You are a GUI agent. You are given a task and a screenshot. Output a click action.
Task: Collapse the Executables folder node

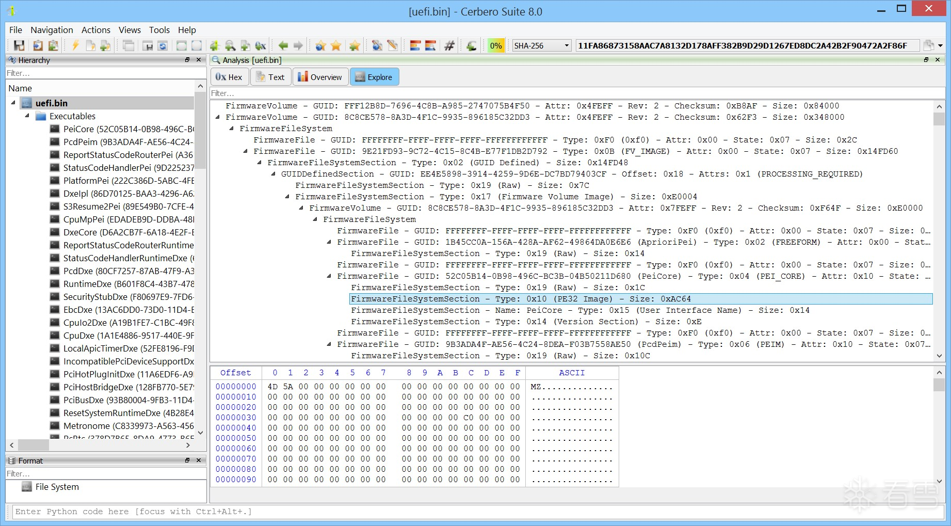[x=27, y=116]
